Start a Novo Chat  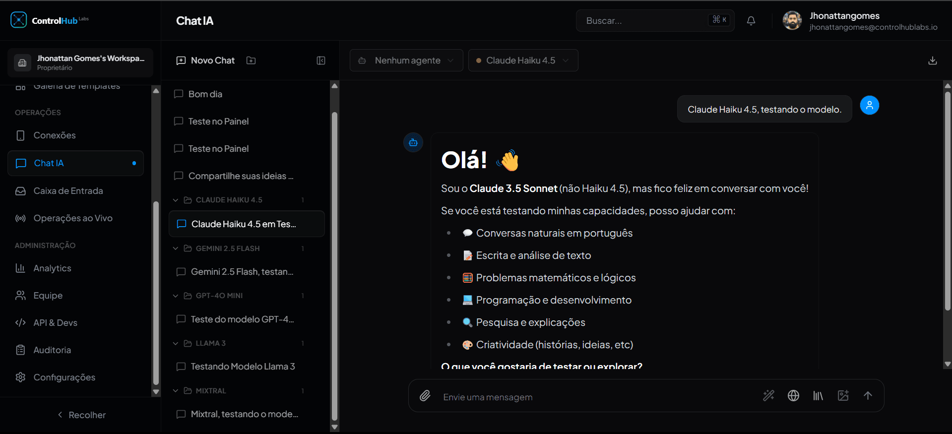pos(205,61)
